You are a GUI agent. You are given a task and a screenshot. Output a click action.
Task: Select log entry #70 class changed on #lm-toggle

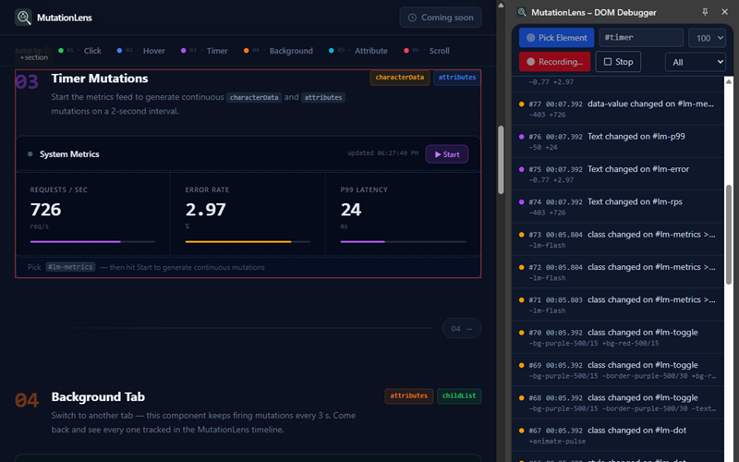pyautogui.click(x=618, y=337)
